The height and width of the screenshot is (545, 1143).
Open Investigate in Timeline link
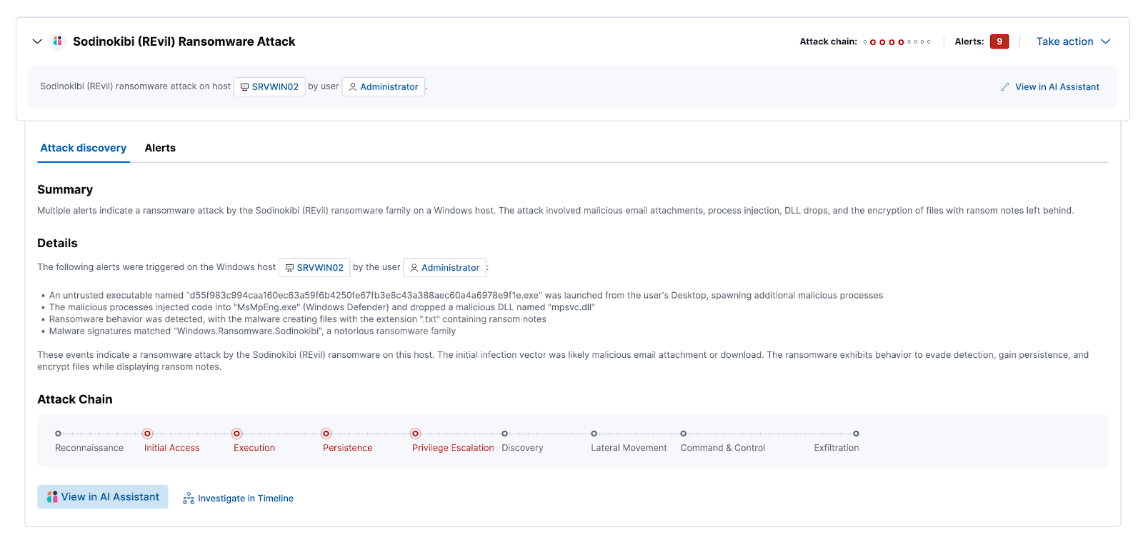click(245, 499)
